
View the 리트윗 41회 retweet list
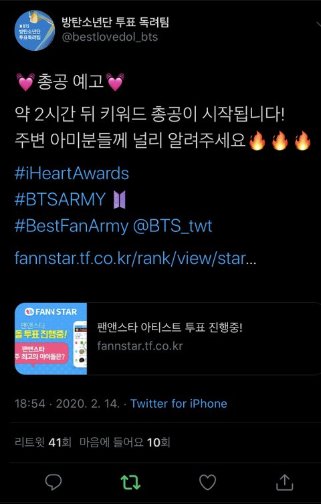coord(43,443)
